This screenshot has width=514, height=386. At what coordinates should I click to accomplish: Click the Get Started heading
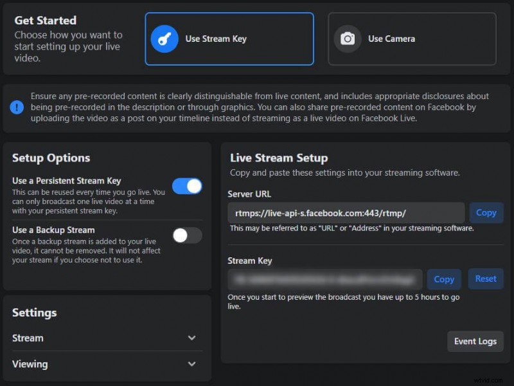coord(45,20)
